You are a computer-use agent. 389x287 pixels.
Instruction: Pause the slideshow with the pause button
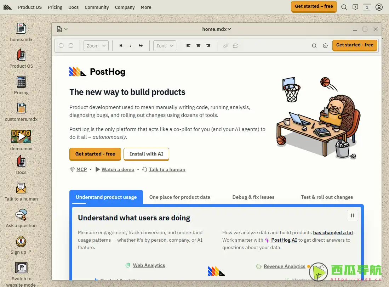pos(352,215)
